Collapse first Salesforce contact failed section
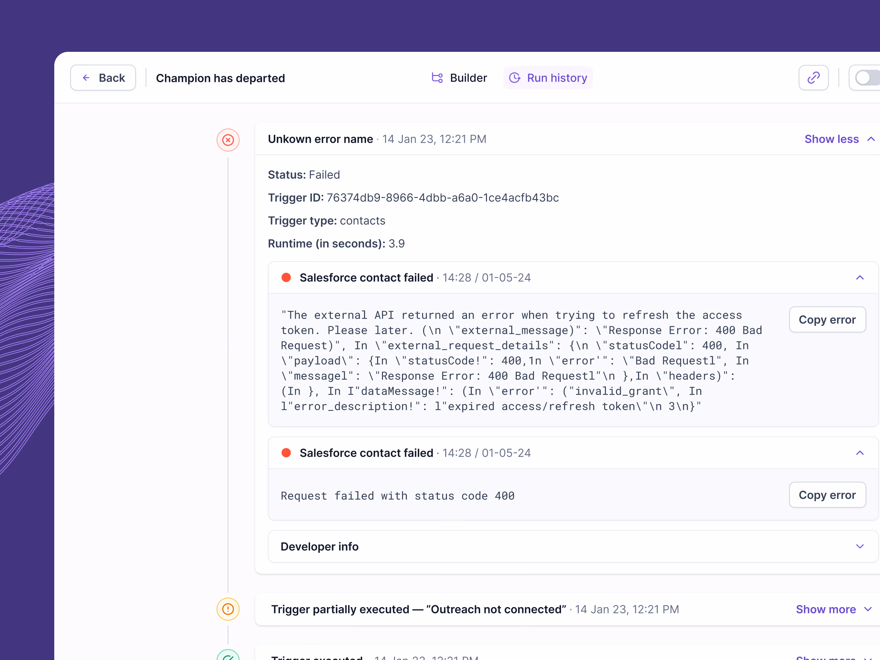The image size is (880, 660). tap(860, 278)
